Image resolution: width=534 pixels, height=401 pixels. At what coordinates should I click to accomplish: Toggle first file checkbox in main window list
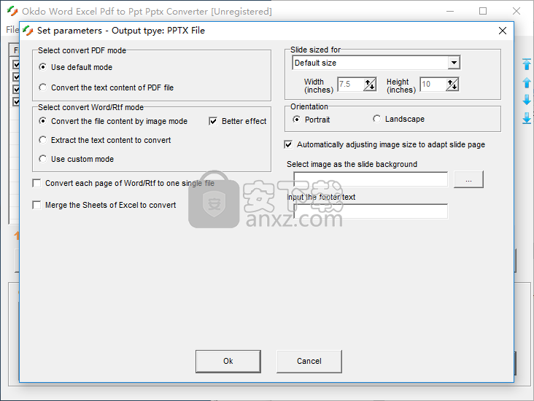pos(16,64)
